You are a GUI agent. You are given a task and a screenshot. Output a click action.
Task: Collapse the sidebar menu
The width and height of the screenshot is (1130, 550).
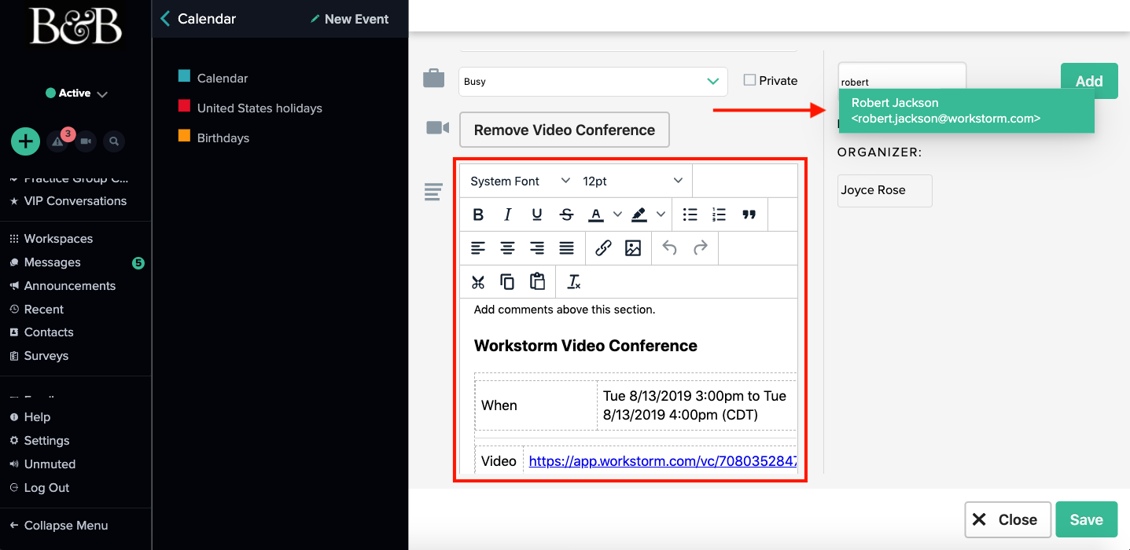click(59, 526)
